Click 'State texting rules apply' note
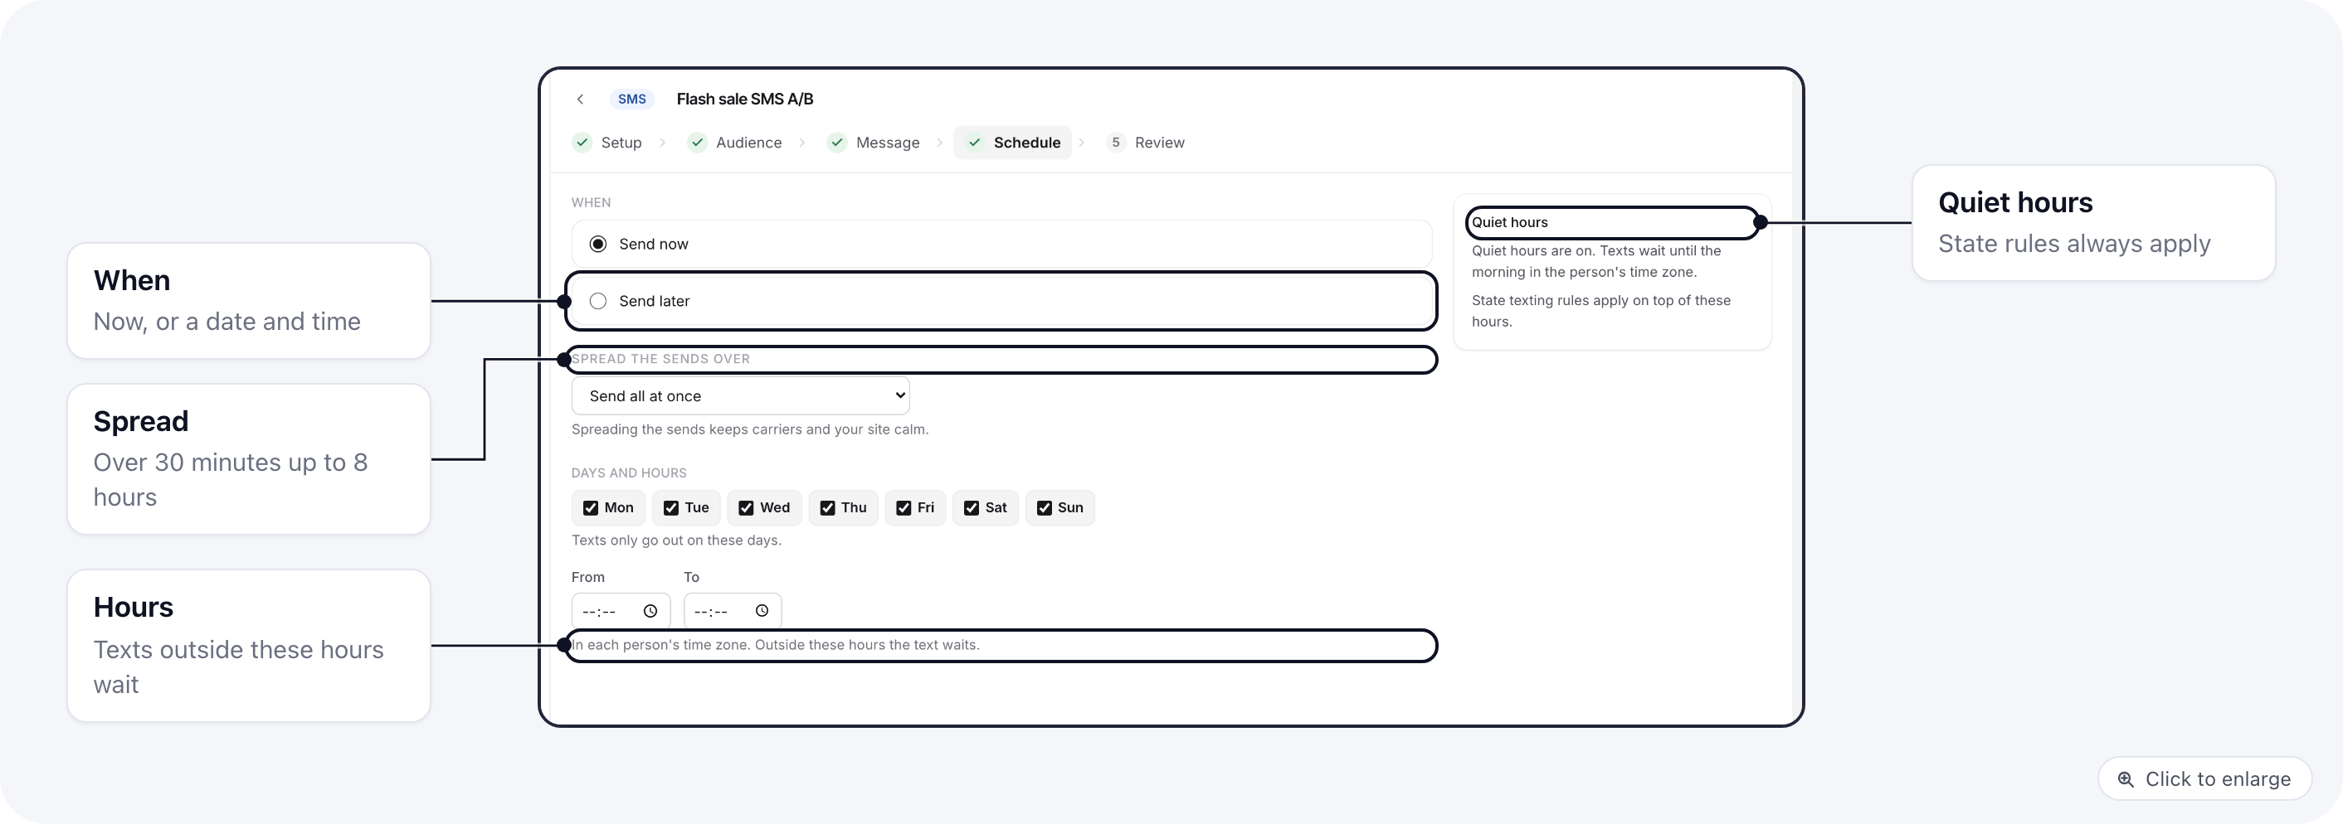This screenshot has width=2343, height=824. (1600, 311)
